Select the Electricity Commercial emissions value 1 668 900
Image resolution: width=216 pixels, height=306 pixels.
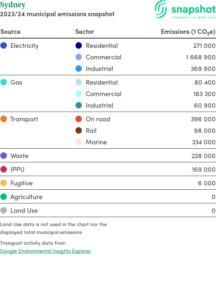[x=201, y=57]
